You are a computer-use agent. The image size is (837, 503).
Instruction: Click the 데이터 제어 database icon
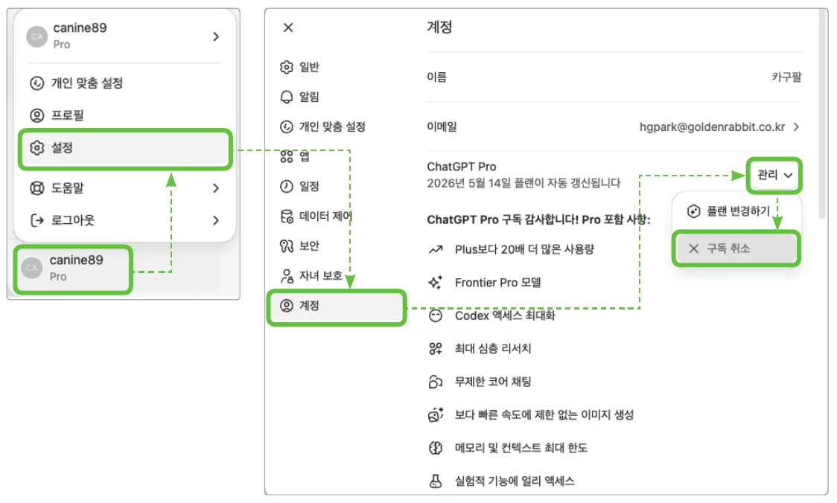pos(287,216)
